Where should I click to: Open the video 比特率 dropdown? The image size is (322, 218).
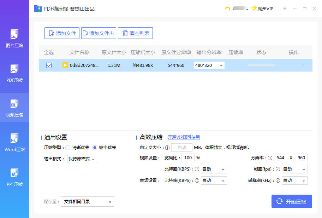[x=214, y=169]
